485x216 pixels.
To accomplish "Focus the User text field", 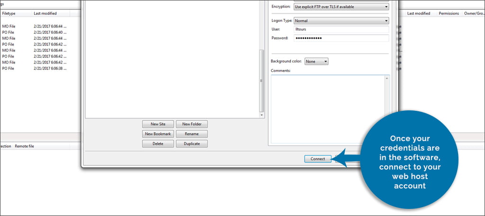I will point(341,29).
